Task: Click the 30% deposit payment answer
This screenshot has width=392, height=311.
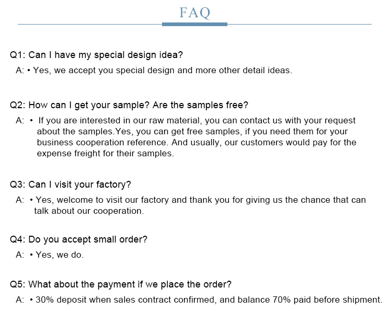Action: pos(209,300)
